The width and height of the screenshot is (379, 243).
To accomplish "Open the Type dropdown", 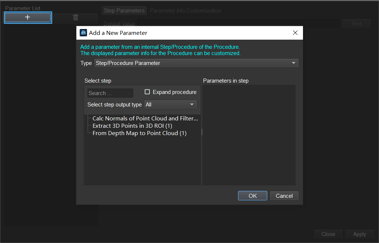I will click(196, 63).
